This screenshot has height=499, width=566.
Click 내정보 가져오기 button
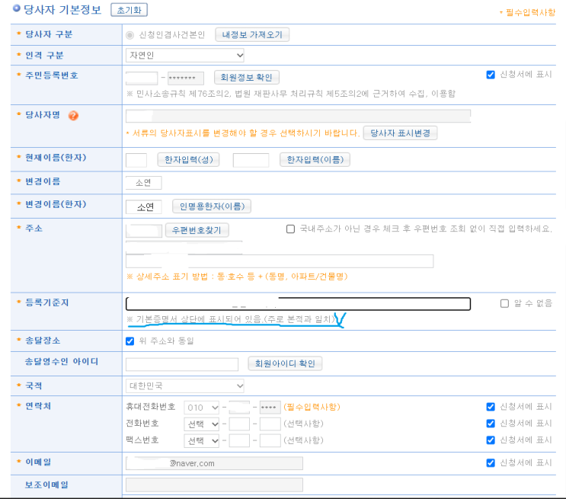click(252, 34)
